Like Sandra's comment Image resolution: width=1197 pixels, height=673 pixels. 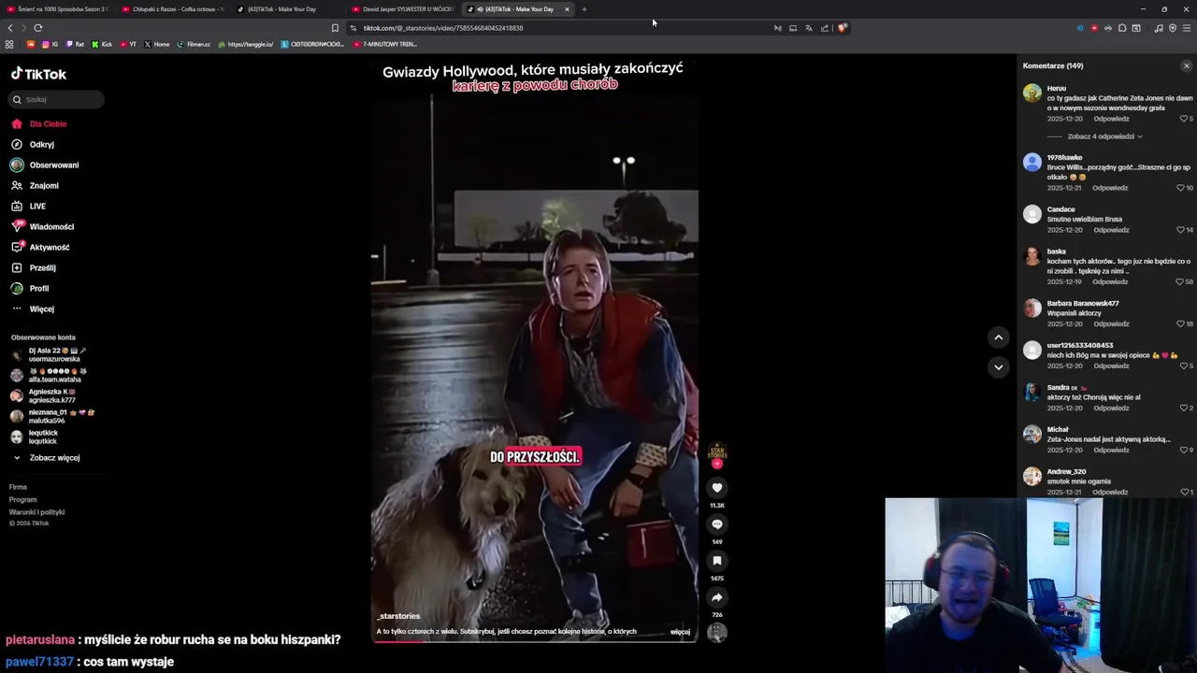[x=1186, y=408]
